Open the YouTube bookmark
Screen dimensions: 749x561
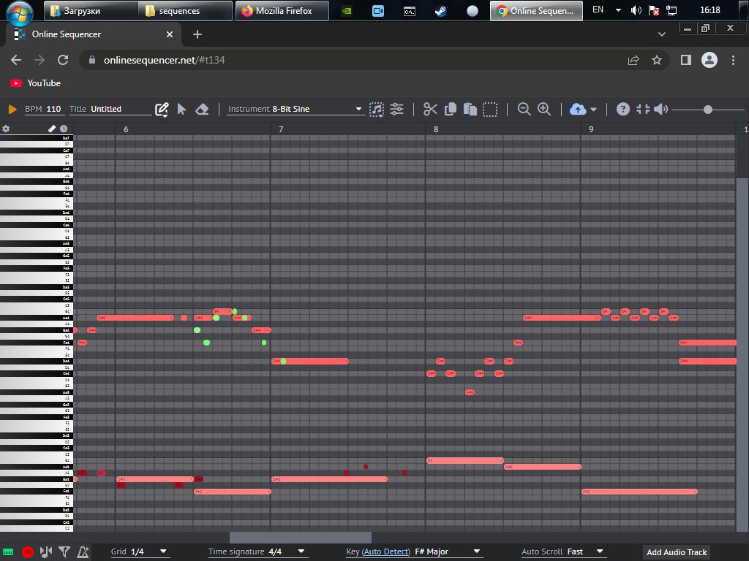36,83
